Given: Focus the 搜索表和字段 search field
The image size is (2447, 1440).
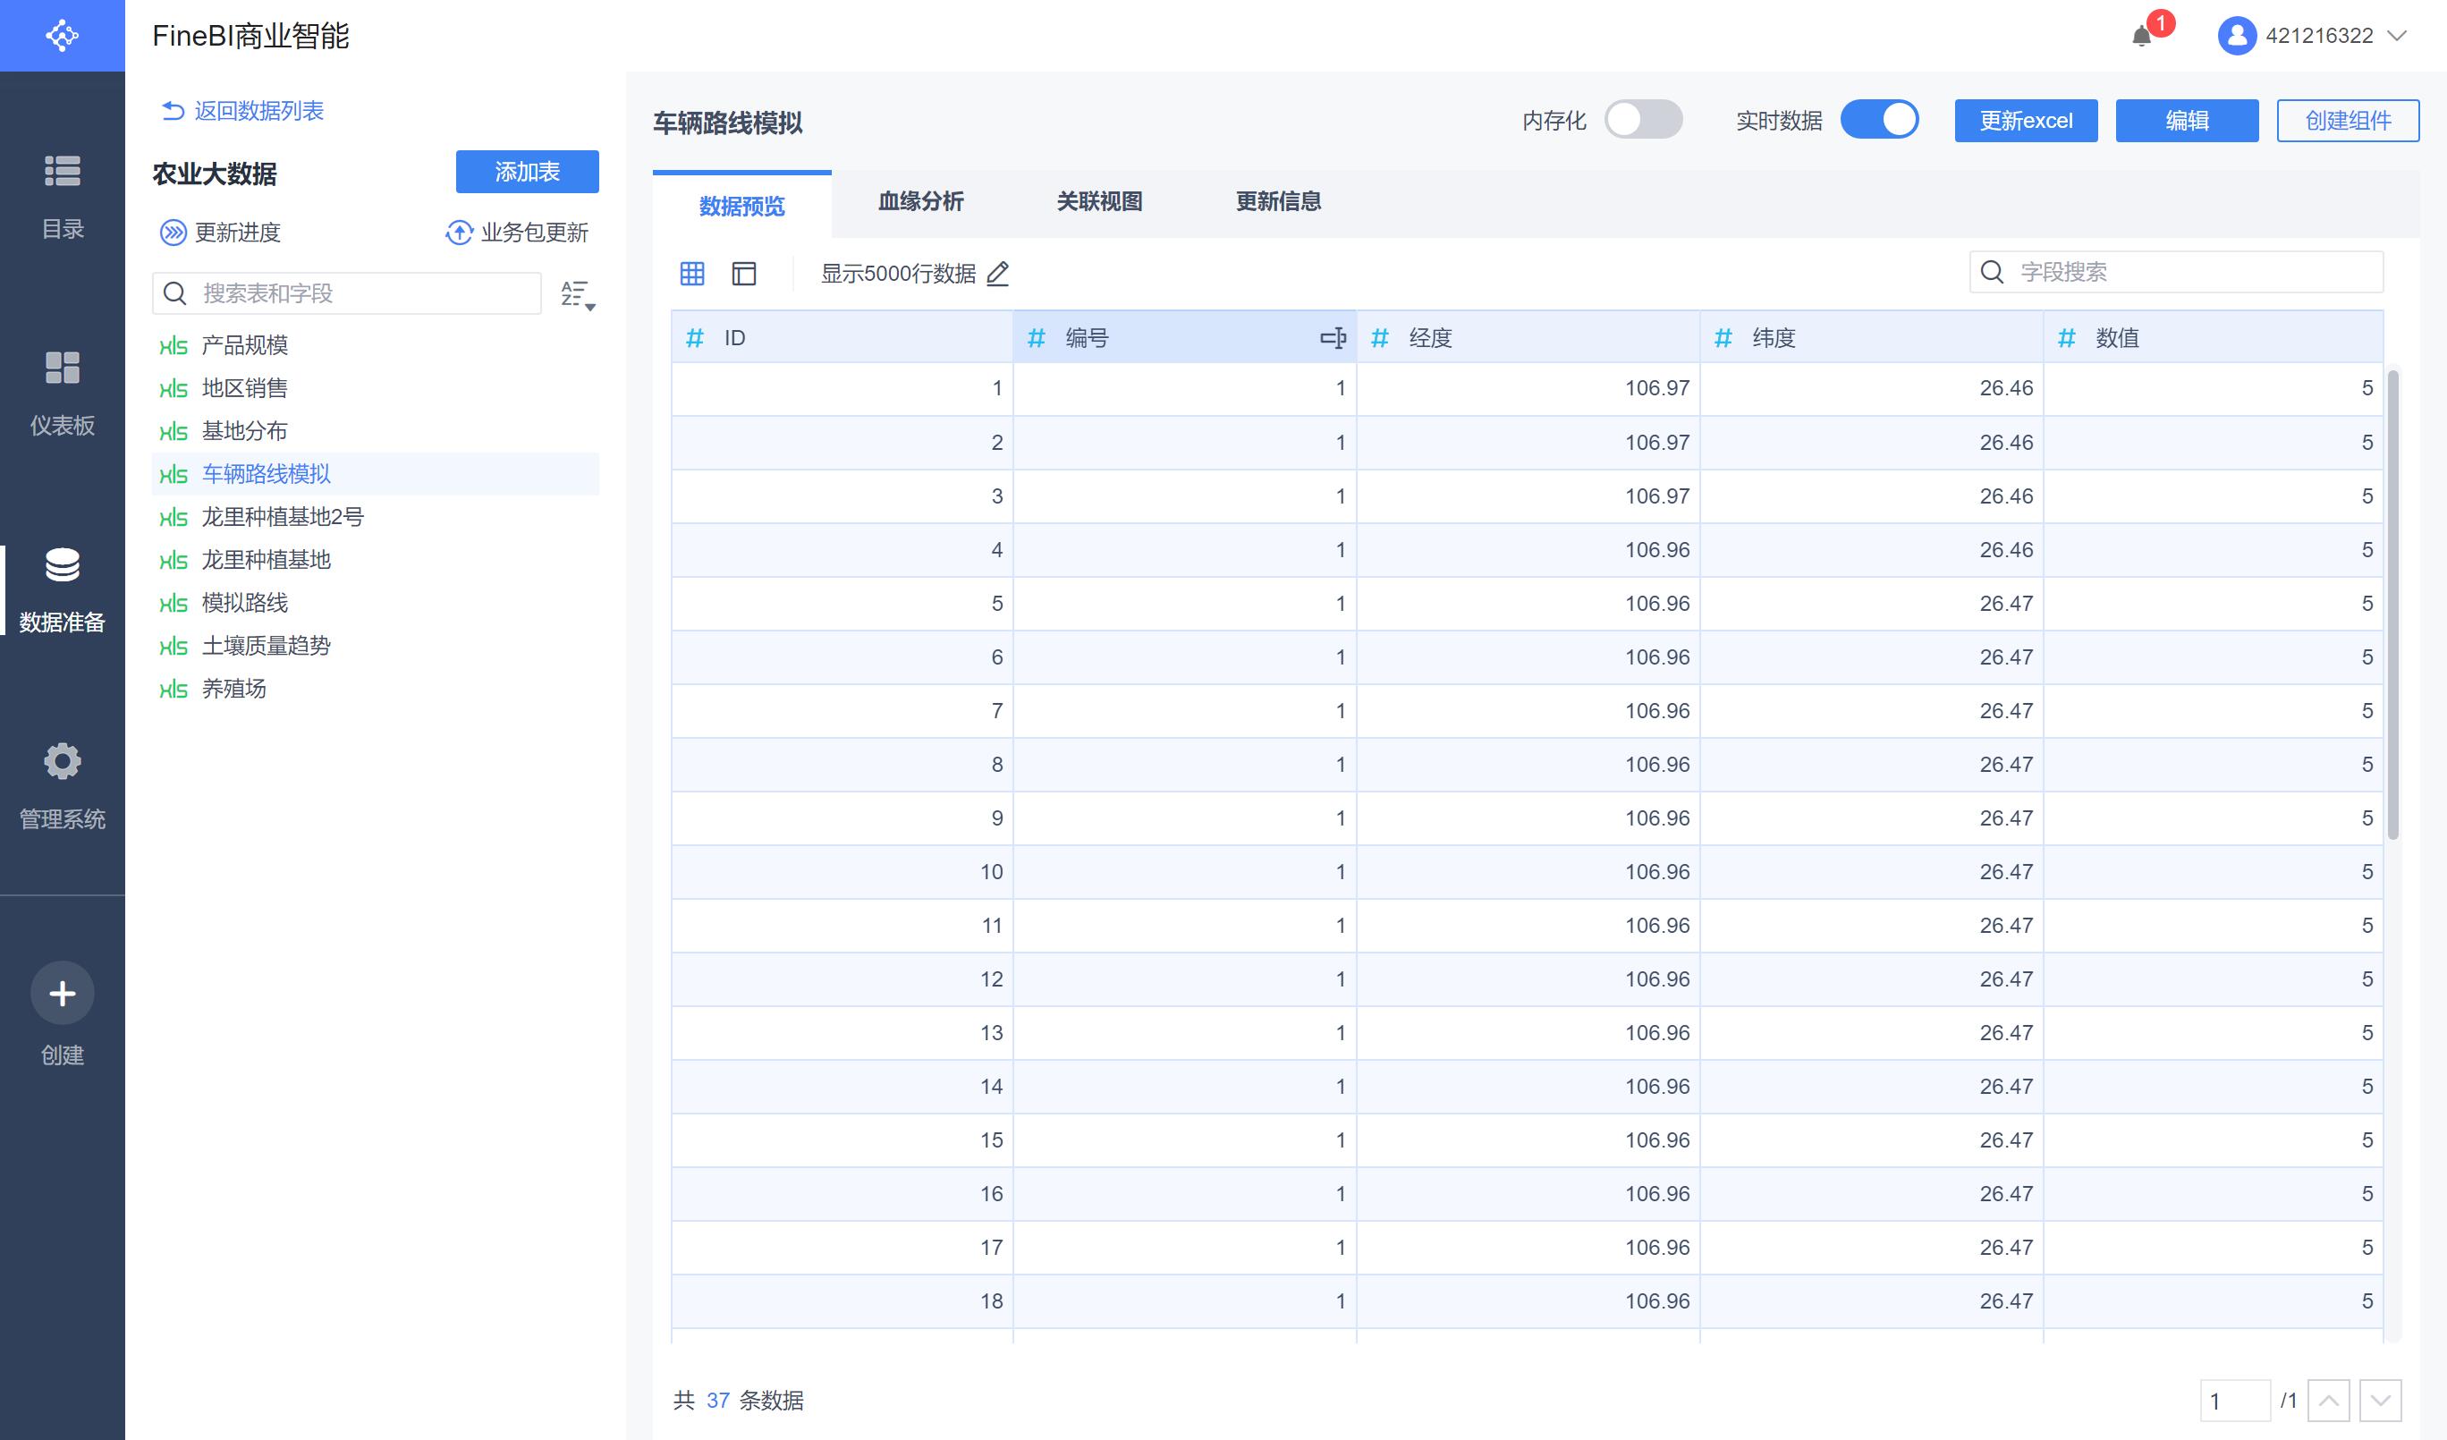Looking at the screenshot, I should pos(347,293).
